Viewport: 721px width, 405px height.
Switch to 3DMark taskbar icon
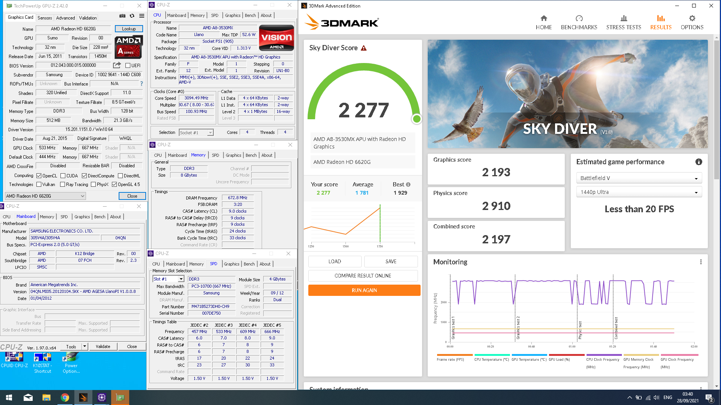83,397
